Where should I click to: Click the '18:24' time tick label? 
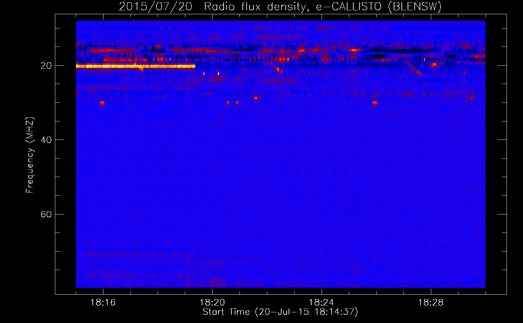click(x=322, y=303)
